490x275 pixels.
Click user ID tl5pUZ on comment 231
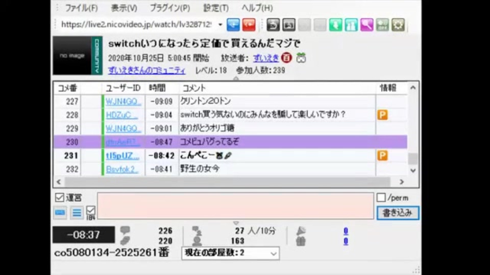tap(122, 155)
